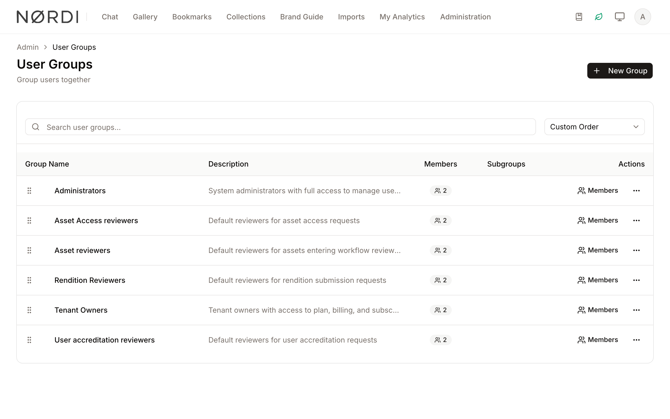Grab the drag handle for Asset Access reviewers
The image size is (670, 419).
29,220
